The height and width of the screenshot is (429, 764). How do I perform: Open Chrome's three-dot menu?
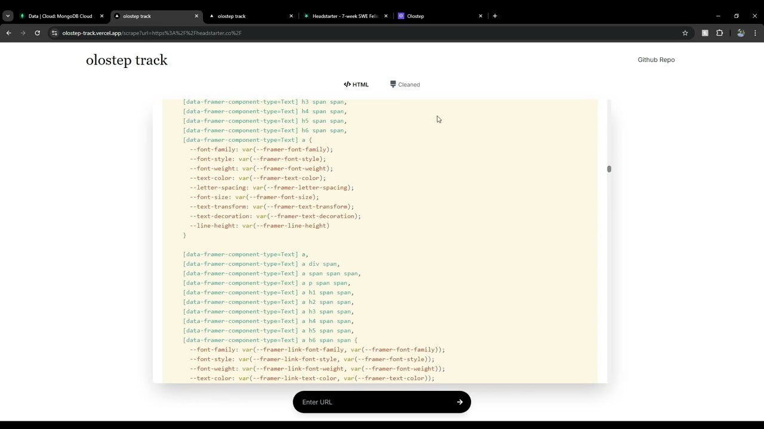755,33
